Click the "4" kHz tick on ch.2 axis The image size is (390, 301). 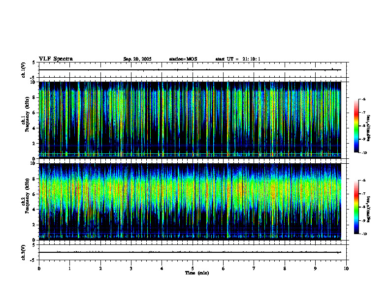pyautogui.click(x=34, y=210)
